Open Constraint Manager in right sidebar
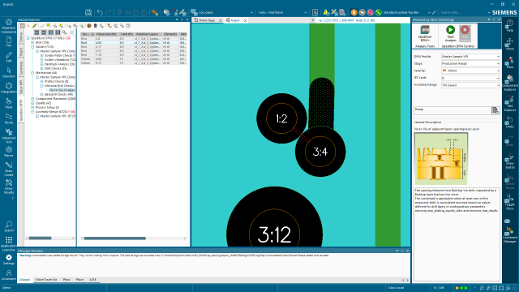This screenshot has width=519, height=292. tap(510, 234)
